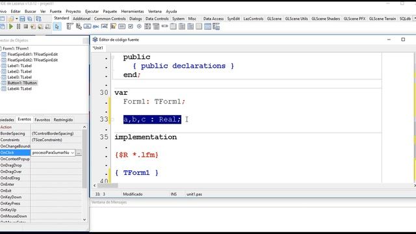The image size is (416, 234).
Task: Open the Ayuda menu
Action: click(x=172, y=12)
